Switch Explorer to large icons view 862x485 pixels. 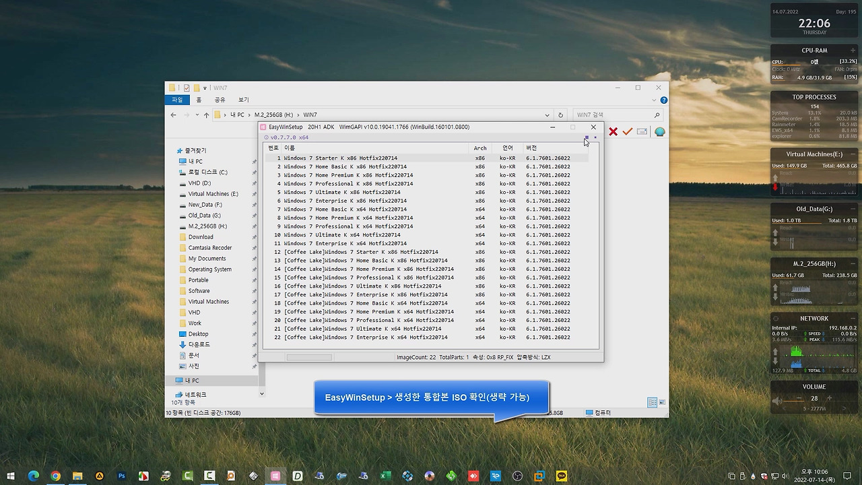[x=662, y=403]
